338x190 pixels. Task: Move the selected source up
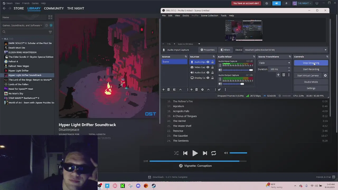[208, 90]
